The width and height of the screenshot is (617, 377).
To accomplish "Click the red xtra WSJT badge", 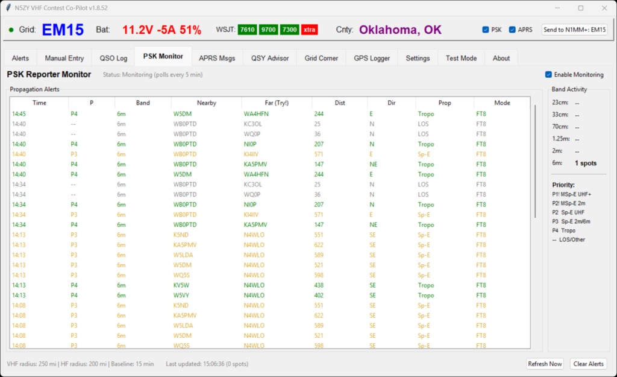I will (x=310, y=30).
